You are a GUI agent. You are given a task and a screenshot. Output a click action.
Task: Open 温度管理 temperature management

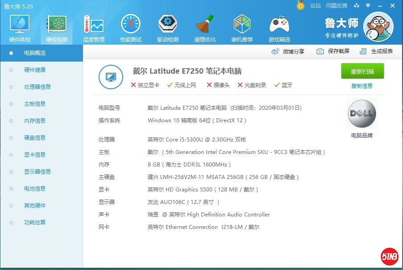point(94,28)
